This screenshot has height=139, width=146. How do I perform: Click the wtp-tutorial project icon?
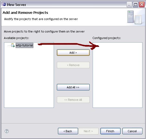[x=13, y=45]
